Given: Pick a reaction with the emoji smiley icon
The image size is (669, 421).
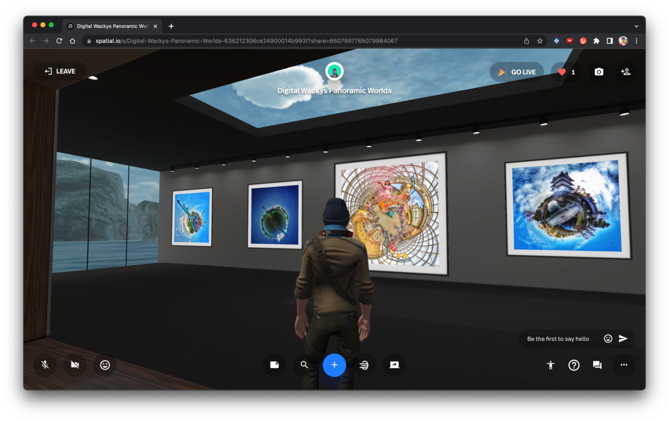Looking at the screenshot, I should [105, 365].
